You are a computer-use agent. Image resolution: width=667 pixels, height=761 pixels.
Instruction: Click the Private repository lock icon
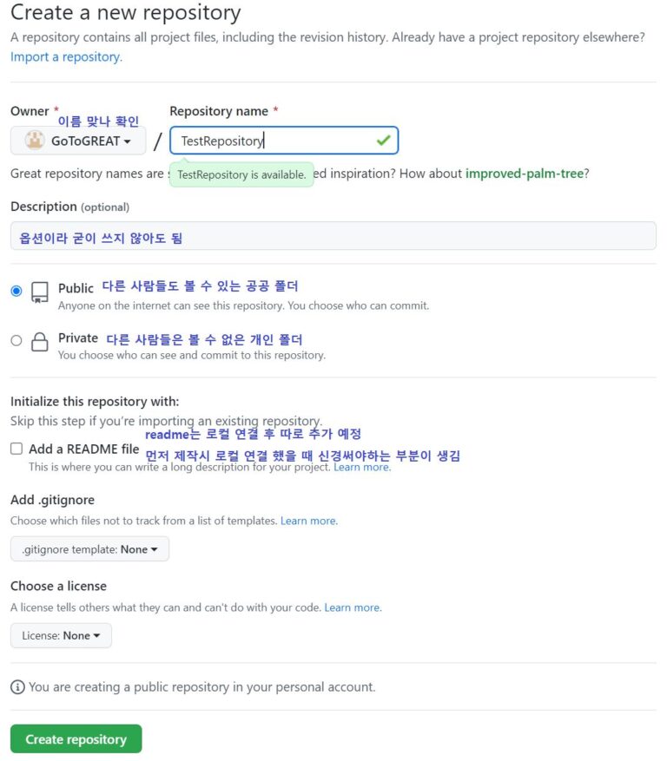click(x=39, y=342)
